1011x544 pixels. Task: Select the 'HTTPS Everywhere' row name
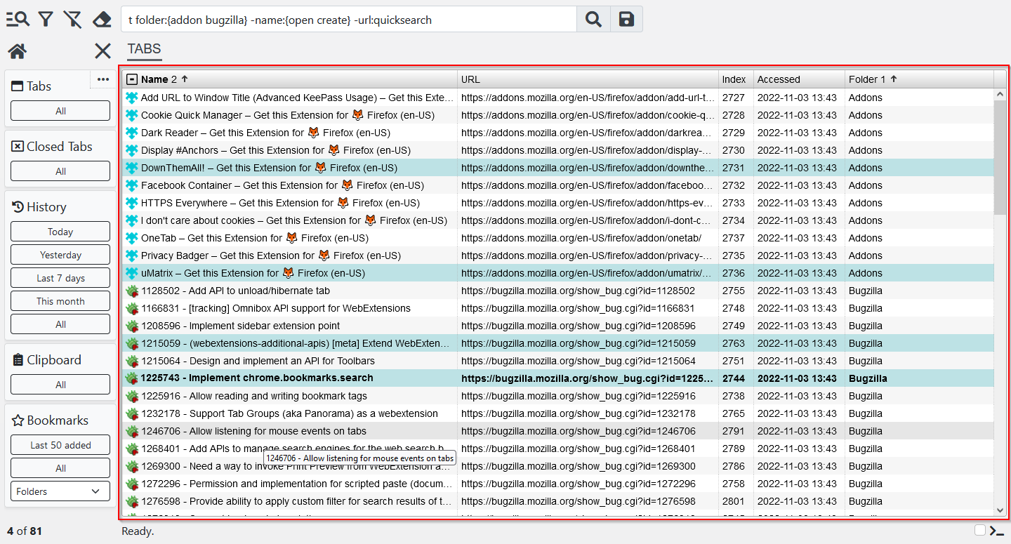click(280, 203)
